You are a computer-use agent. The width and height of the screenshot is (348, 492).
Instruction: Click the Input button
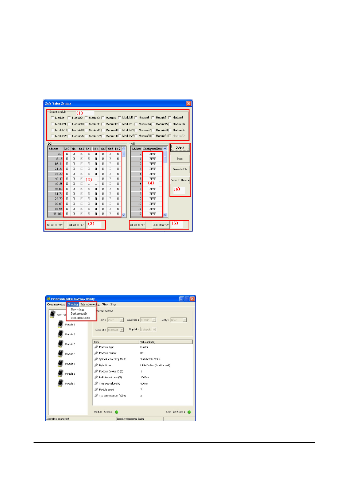pyautogui.click(x=180, y=159)
